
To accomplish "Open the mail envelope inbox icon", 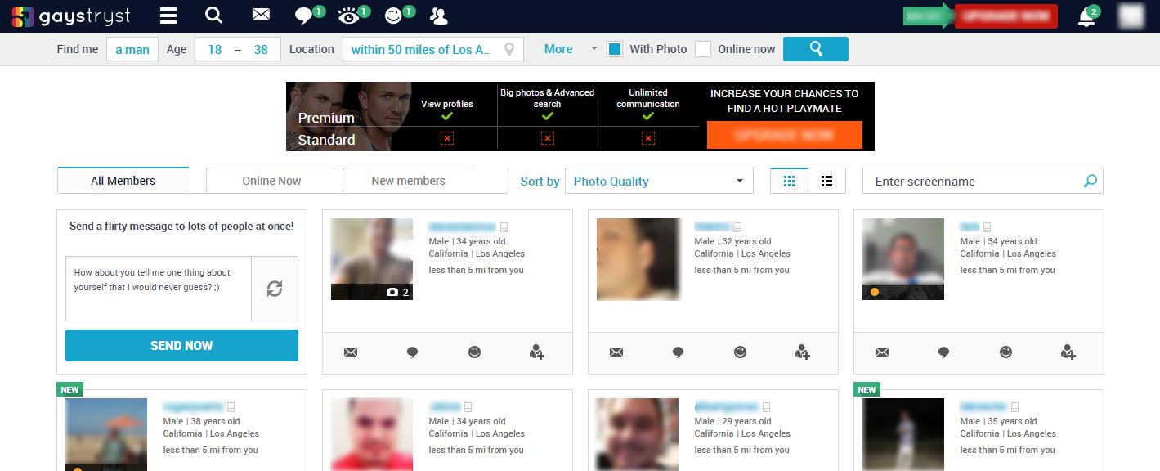I will 261,16.
